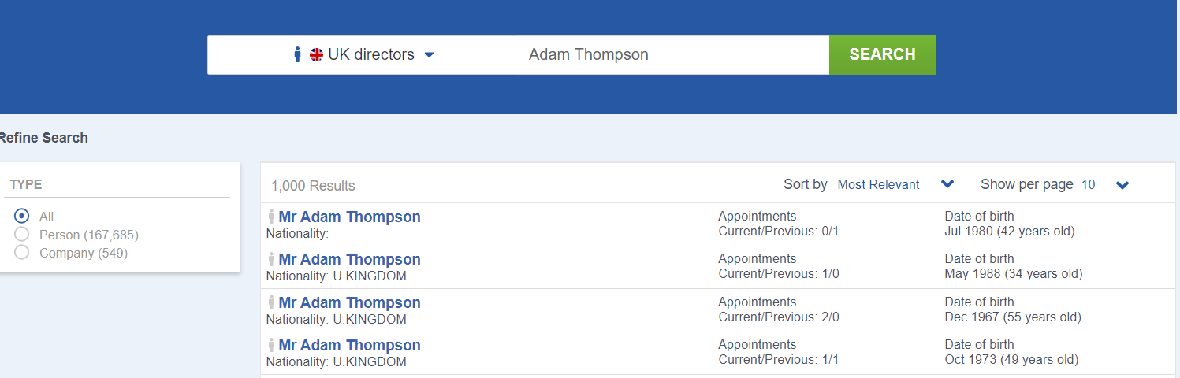The height and width of the screenshot is (378, 1180).
Task: Click the dropdown arrow next to UK directors
Action: (x=430, y=55)
